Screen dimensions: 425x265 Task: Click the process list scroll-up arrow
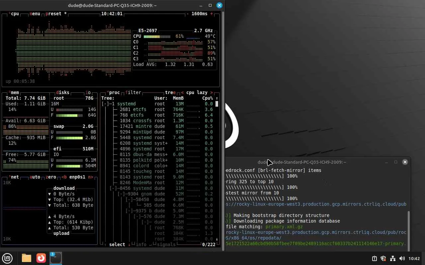(x=217, y=98)
